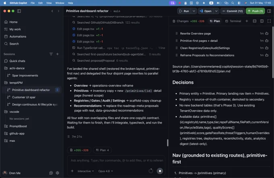
Task: Open the Interactive mode dropdown
Action: coord(85,171)
